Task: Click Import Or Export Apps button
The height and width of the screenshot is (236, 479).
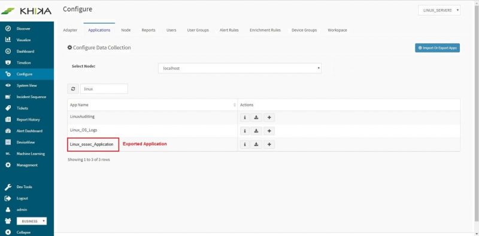Action: (437, 48)
